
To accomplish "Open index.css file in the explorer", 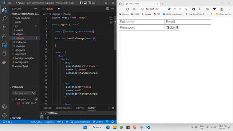I will coord(21,42).
